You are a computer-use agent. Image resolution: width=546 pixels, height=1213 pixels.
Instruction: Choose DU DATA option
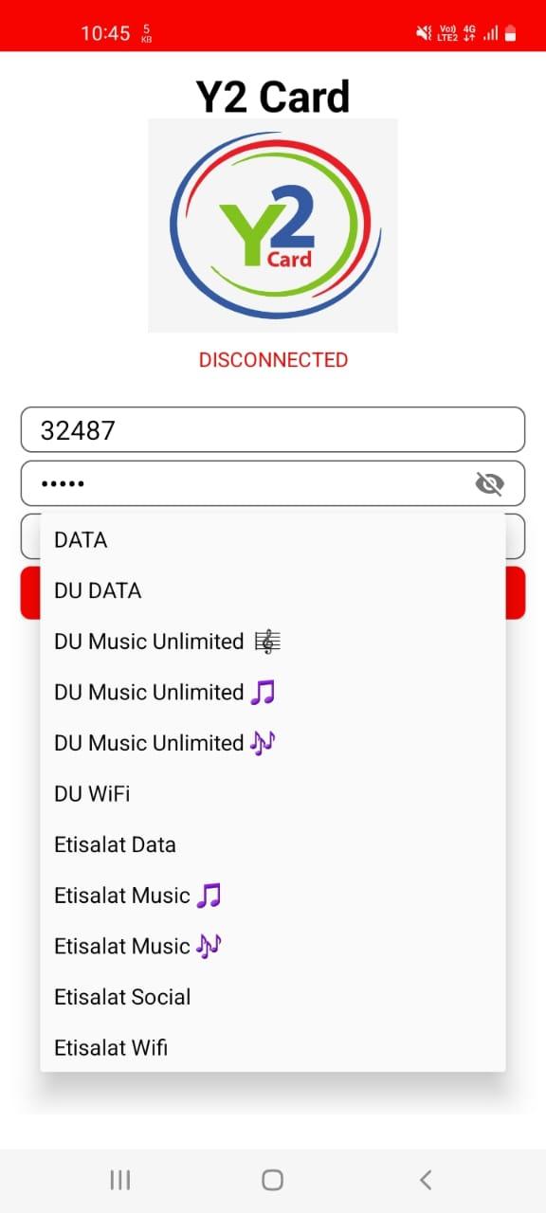[x=273, y=590]
